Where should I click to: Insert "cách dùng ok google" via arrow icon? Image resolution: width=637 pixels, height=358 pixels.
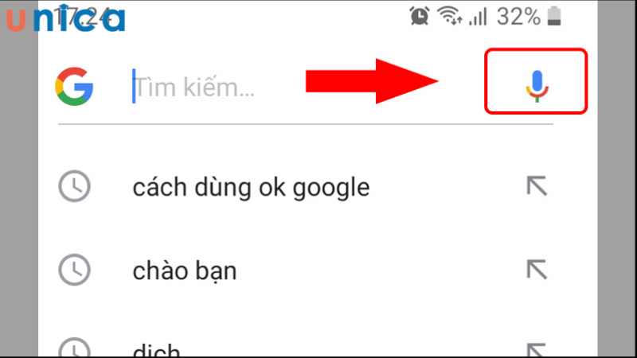click(537, 186)
